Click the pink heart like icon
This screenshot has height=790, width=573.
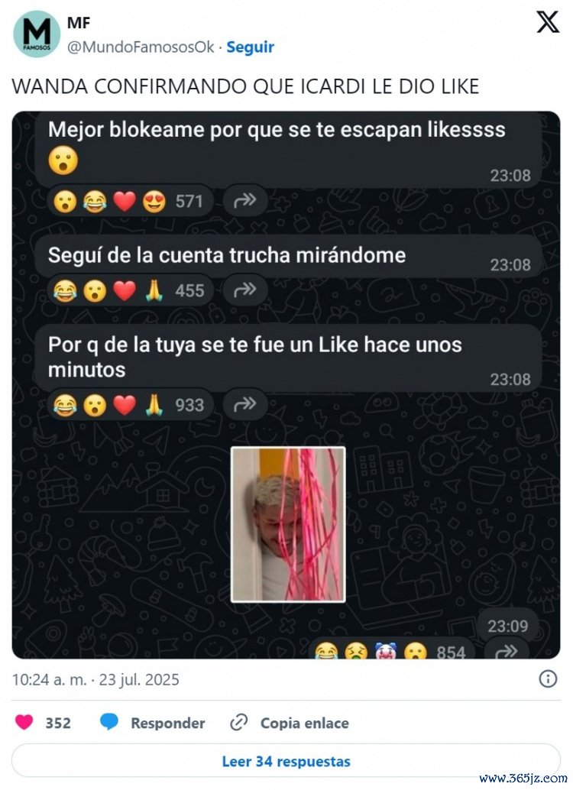point(24,722)
